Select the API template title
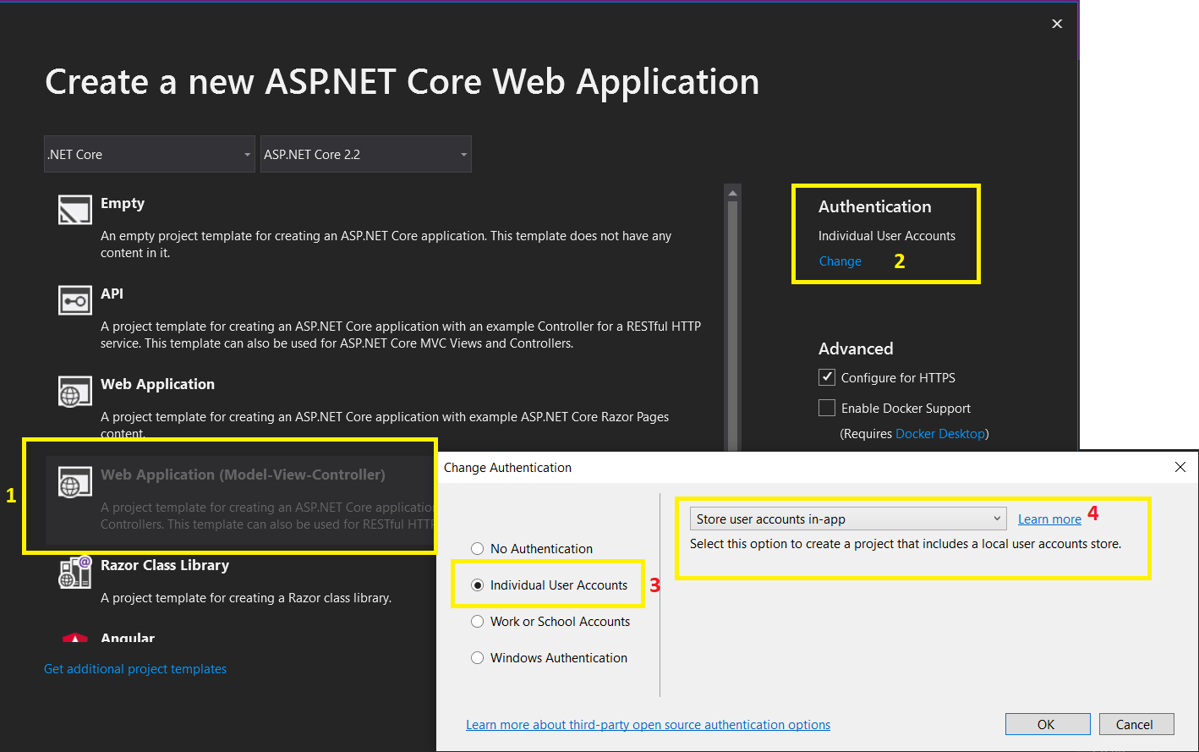This screenshot has width=1199, height=752. pyautogui.click(x=112, y=294)
